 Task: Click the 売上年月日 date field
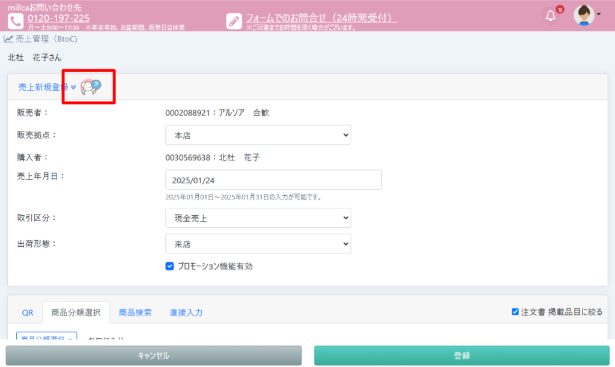273,180
